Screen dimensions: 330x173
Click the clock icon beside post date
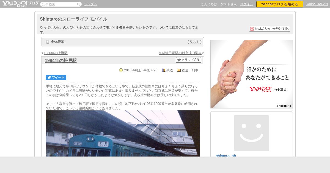(x=121, y=70)
